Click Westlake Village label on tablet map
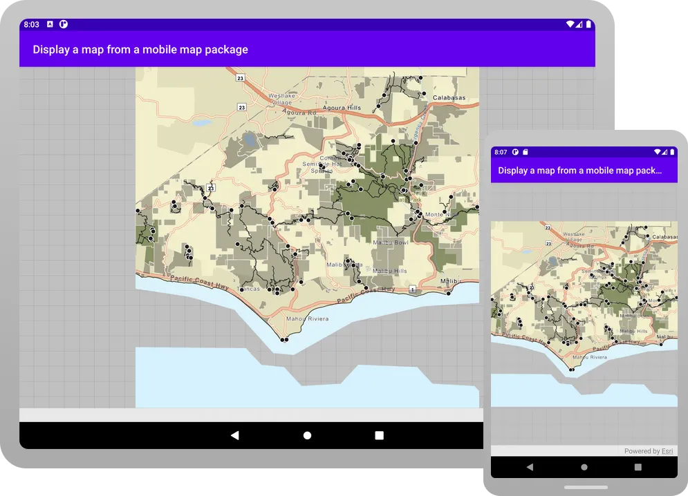688x496 pixels. coord(281,99)
